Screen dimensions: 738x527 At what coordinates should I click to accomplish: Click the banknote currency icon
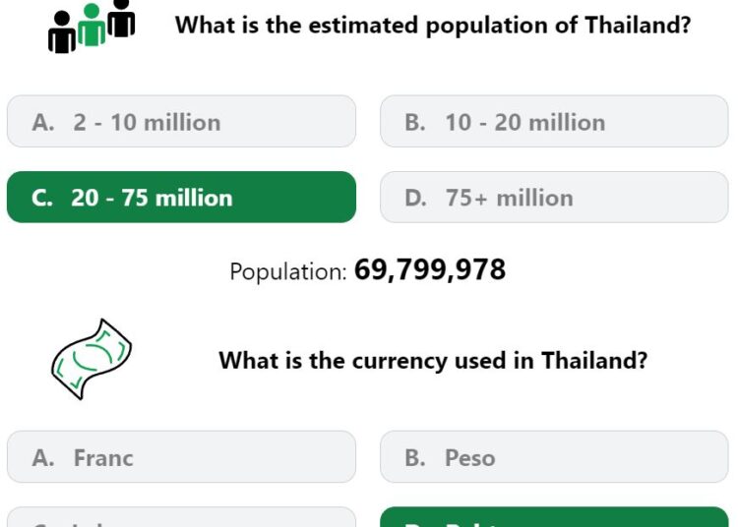point(92,360)
